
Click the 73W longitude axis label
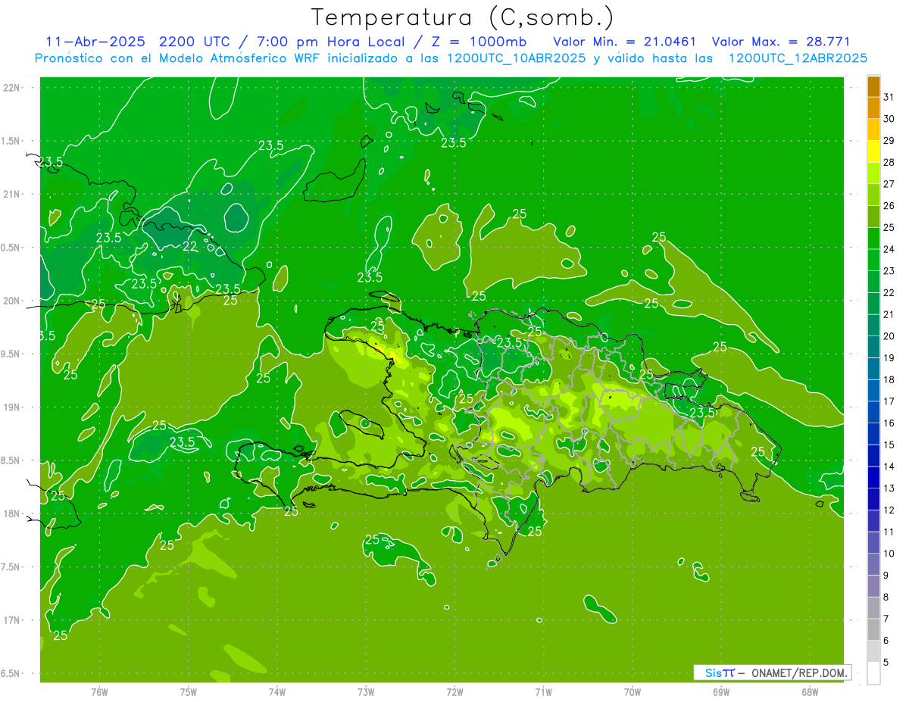366,691
